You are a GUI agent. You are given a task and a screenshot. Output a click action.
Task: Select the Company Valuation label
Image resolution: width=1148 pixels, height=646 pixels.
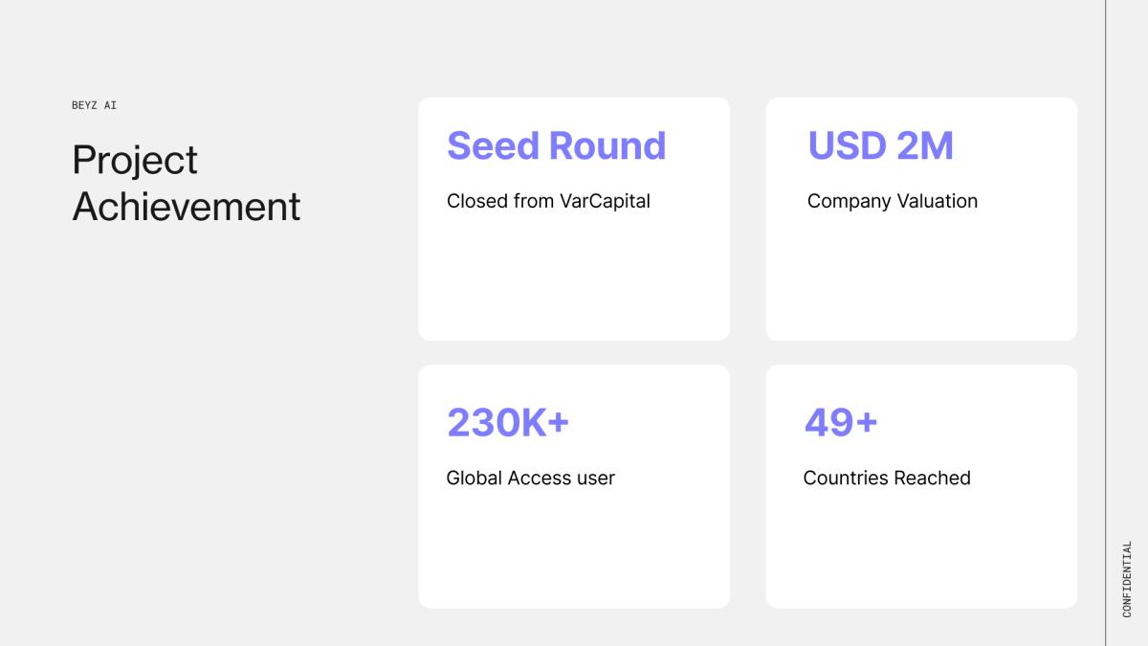[893, 201]
